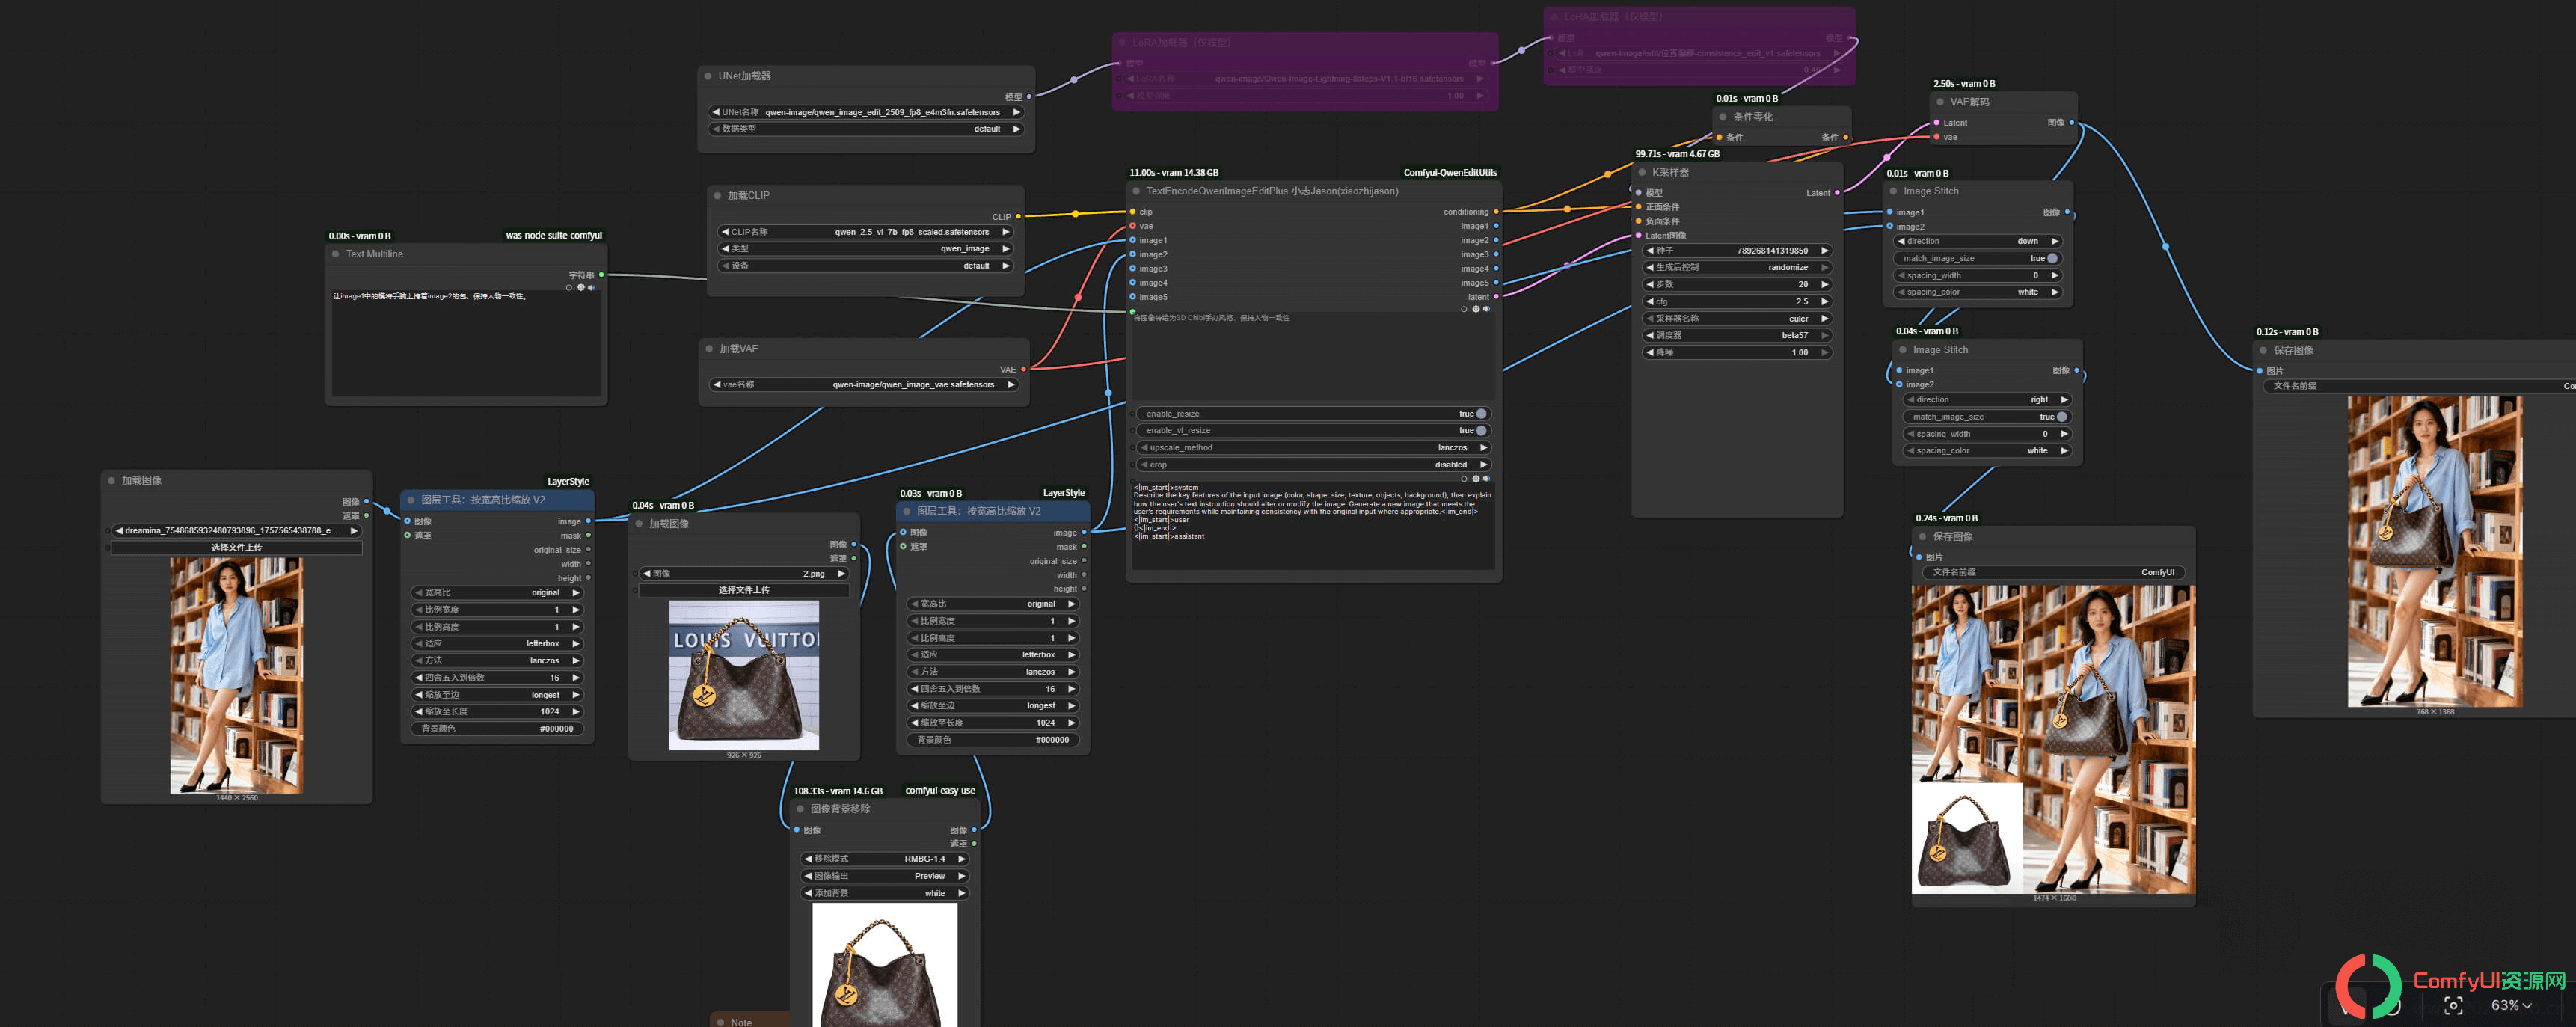Click the 926 × 926 handbag image preview
The height and width of the screenshot is (1027, 2576).
(744, 675)
